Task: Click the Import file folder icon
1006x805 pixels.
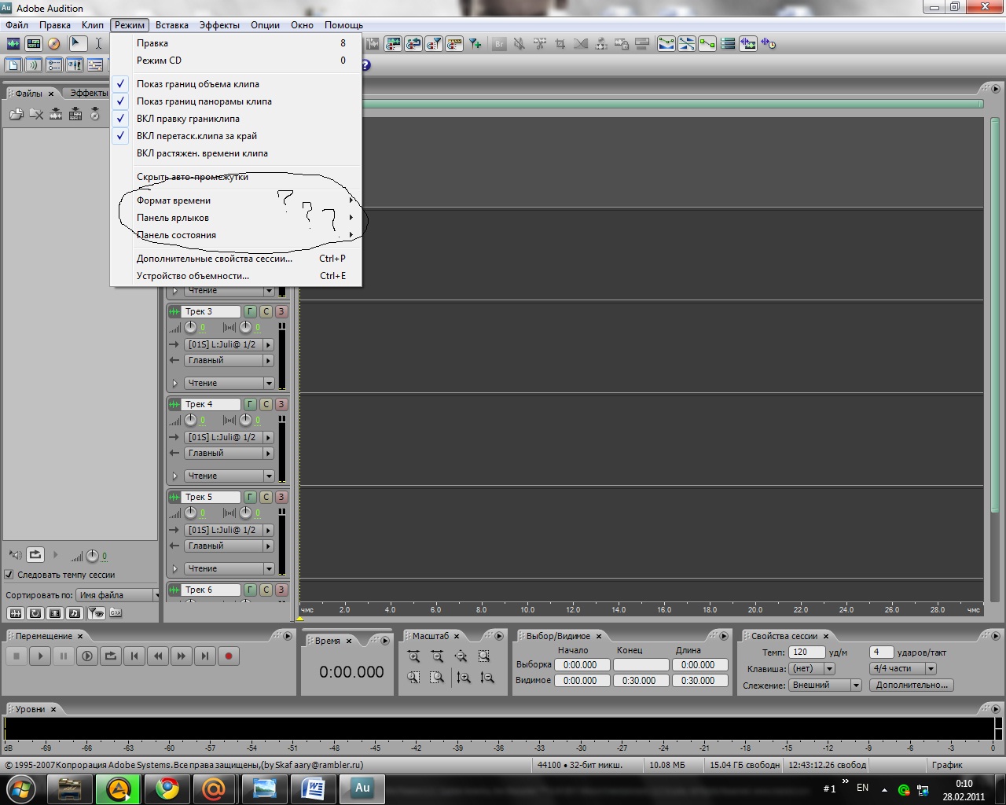Action: (17, 115)
